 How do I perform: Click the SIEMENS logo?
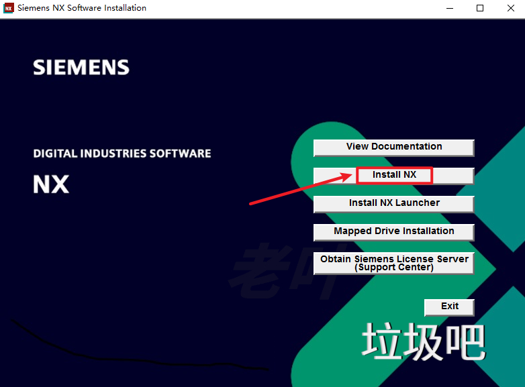coord(81,67)
